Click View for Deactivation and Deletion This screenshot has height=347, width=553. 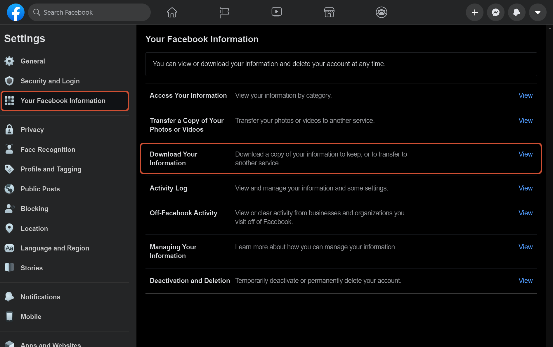525,281
